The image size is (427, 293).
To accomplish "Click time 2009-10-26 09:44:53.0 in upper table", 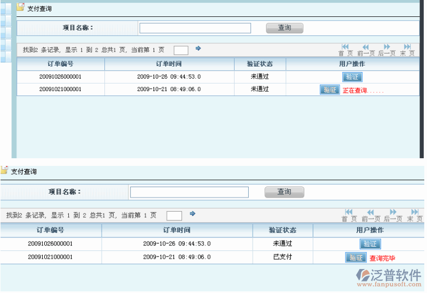I will 169,77.
